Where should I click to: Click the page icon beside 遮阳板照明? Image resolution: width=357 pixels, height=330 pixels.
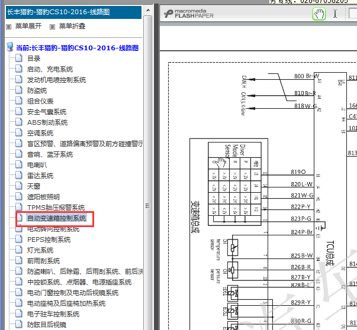(19, 196)
